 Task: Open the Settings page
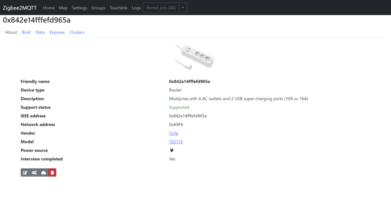[x=79, y=8]
